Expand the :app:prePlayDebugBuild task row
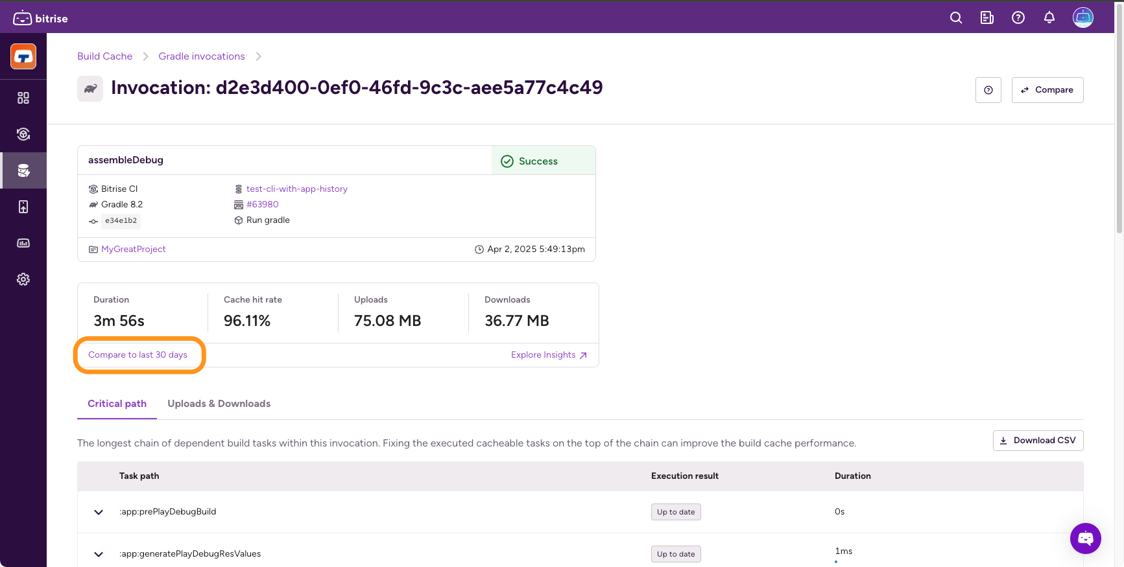This screenshot has width=1124, height=567. point(99,512)
